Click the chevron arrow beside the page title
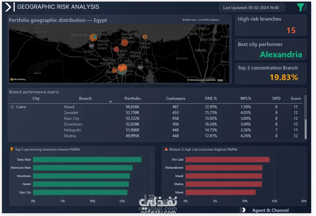The image size is (316, 216). point(8,7)
